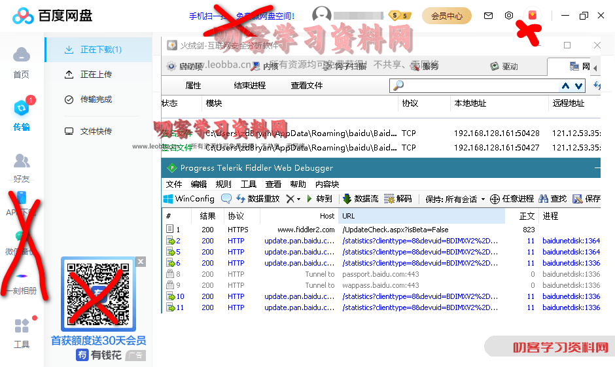The height and width of the screenshot is (367, 615).
Task: Open Fiddler 内容块 menu
Action: (327, 184)
